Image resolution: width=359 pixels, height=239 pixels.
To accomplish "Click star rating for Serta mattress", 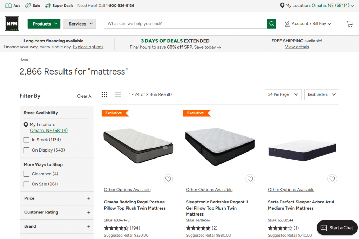I will [280, 228].
